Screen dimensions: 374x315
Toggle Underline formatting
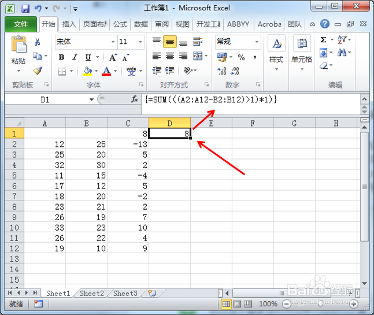tap(88, 57)
